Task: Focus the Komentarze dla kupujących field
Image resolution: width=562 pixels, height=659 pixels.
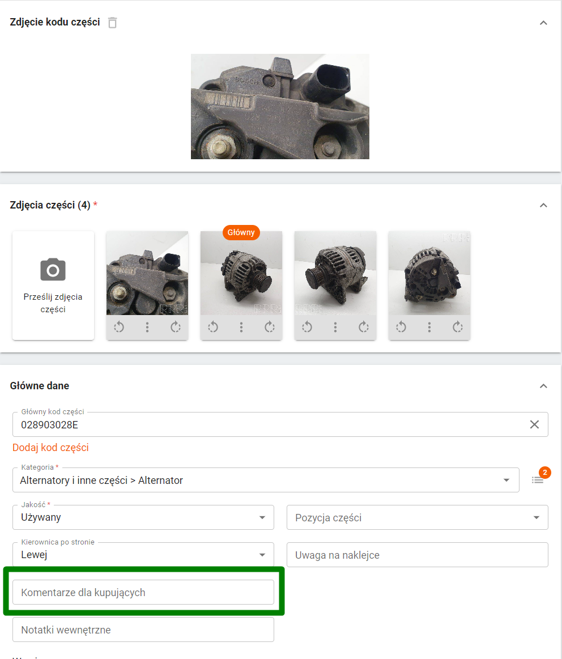Action: click(143, 592)
